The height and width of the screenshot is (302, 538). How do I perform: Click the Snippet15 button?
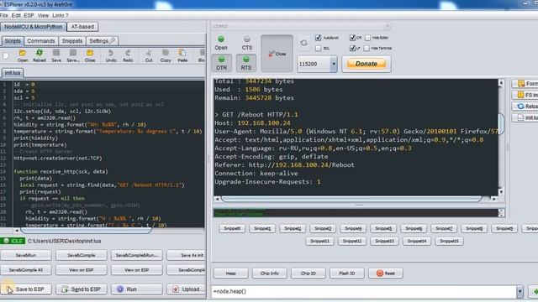(x=449, y=241)
